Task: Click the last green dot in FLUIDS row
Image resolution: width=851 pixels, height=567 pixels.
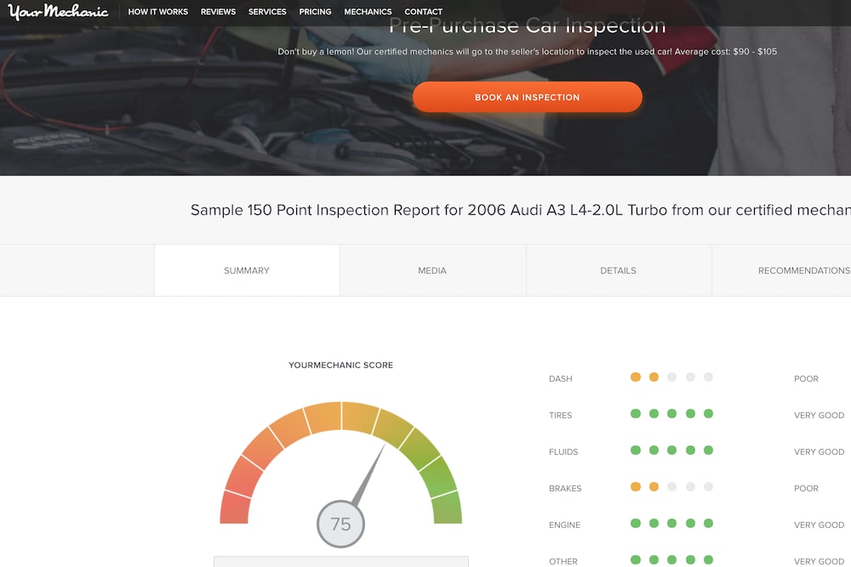Action: tap(708, 450)
